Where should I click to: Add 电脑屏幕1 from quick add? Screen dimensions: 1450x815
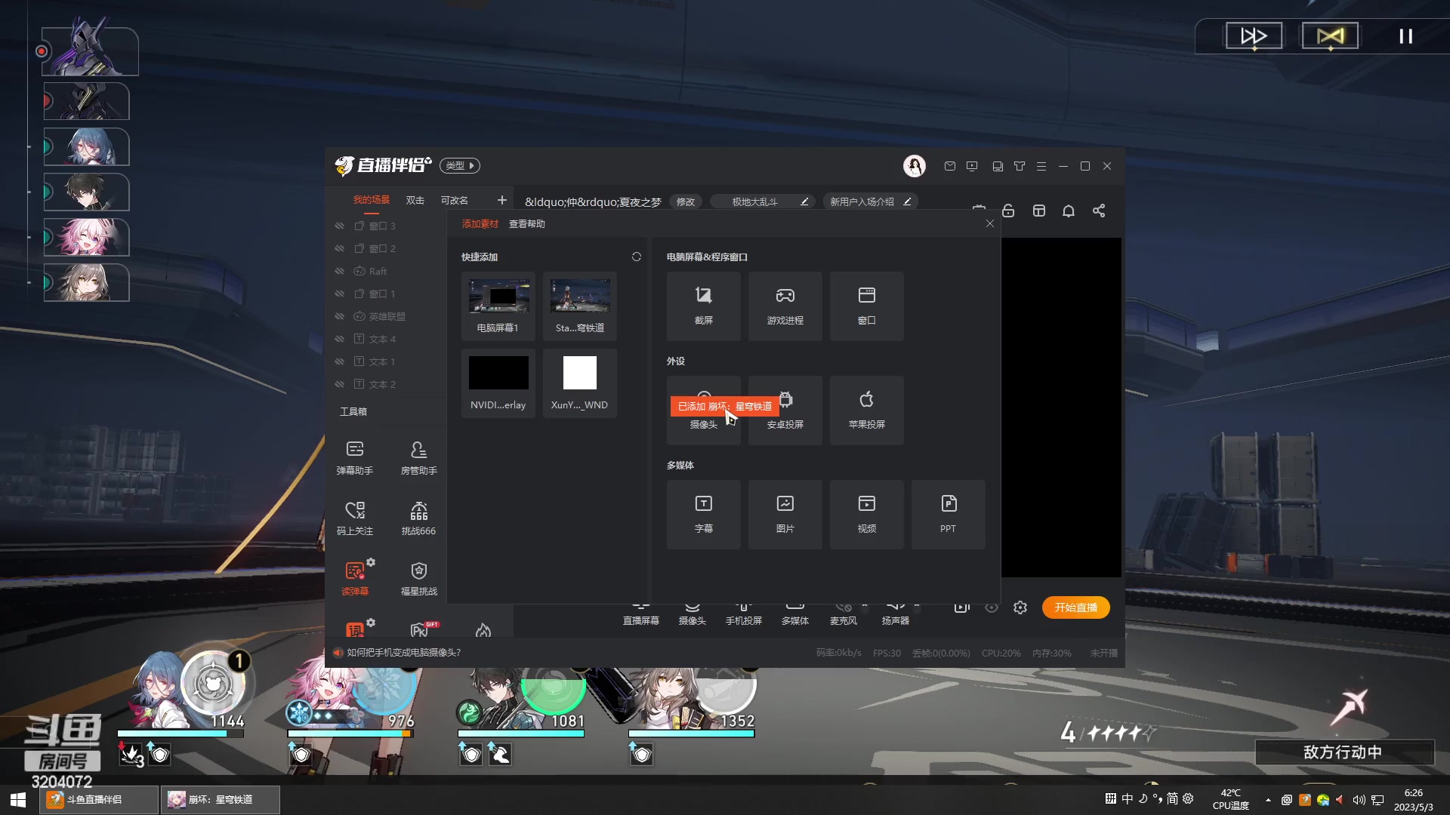click(498, 306)
